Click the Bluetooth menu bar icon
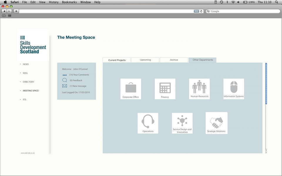 227,2
